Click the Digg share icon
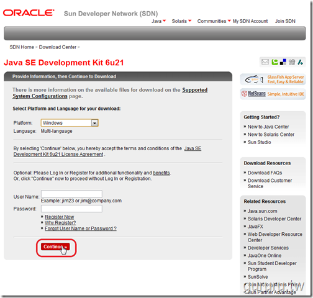This screenshot has width=313, height=298. point(292,62)
